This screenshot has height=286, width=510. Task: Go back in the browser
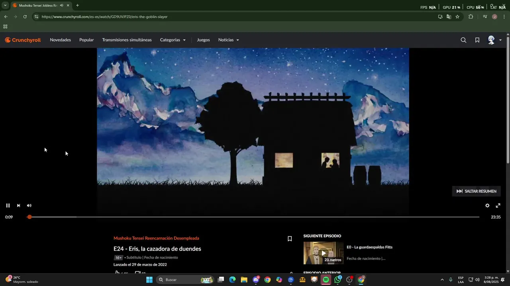[x=6, y=17]
